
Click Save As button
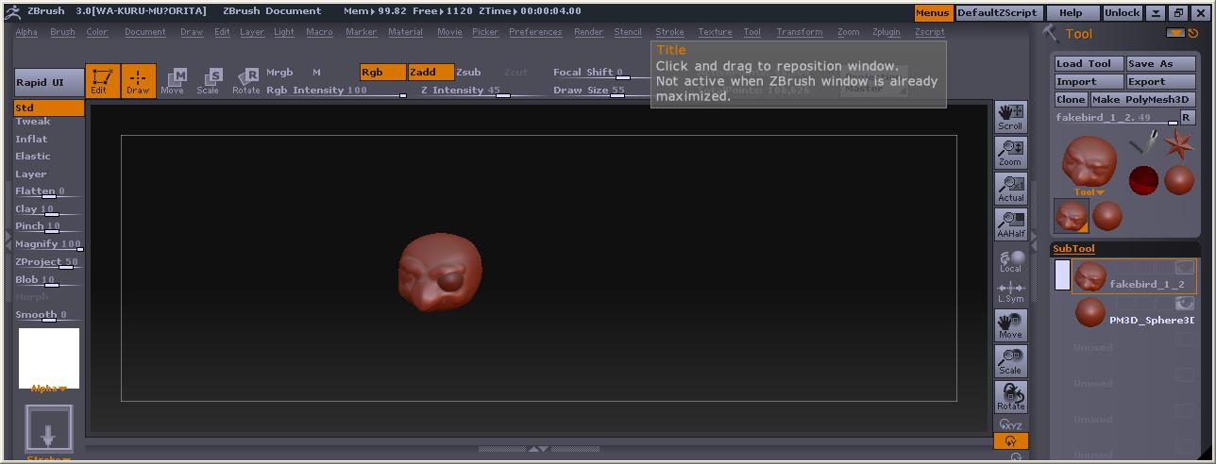click(1160, 64)
